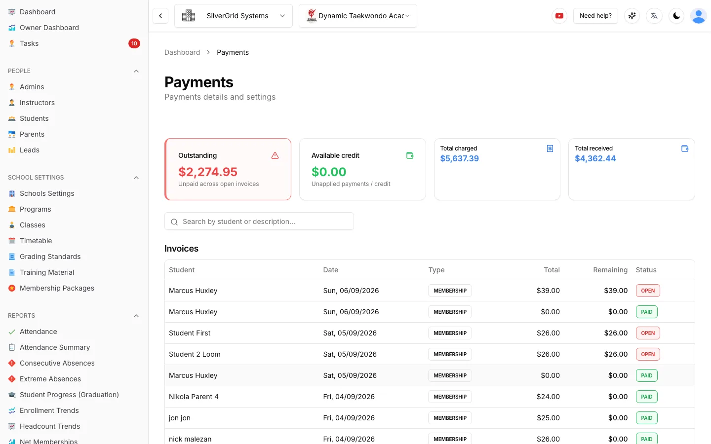This screenshot has width=711, height=444.
Task: Click the $4,362.44 total received value
Action: [595, 158]
